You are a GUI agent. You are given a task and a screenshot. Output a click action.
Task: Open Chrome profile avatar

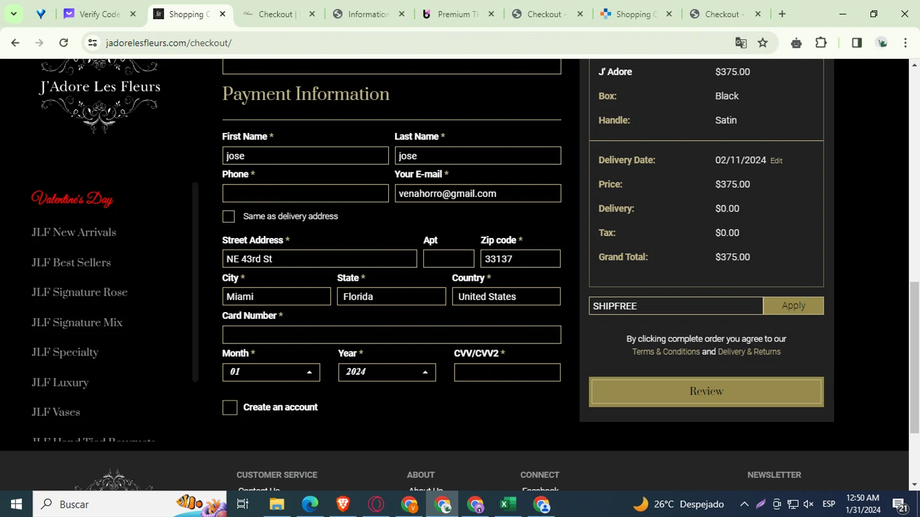click(882, 43)
